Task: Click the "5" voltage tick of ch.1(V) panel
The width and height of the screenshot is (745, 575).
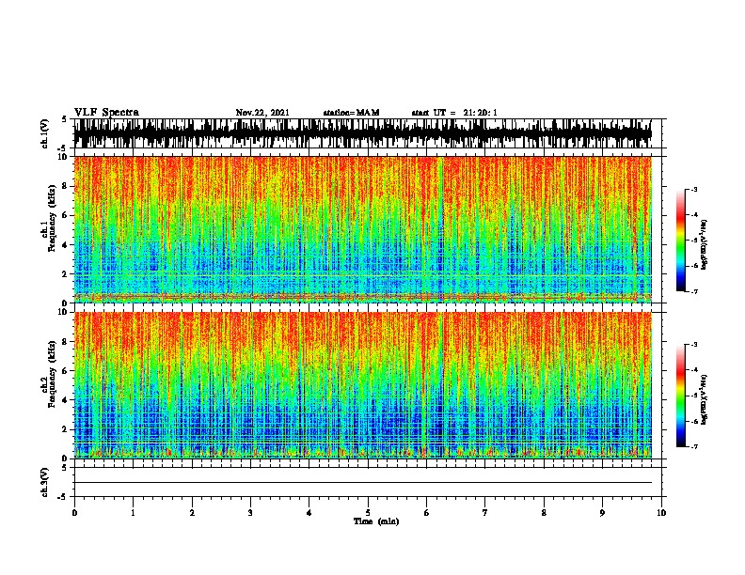Action: click(x=64, y=119)
